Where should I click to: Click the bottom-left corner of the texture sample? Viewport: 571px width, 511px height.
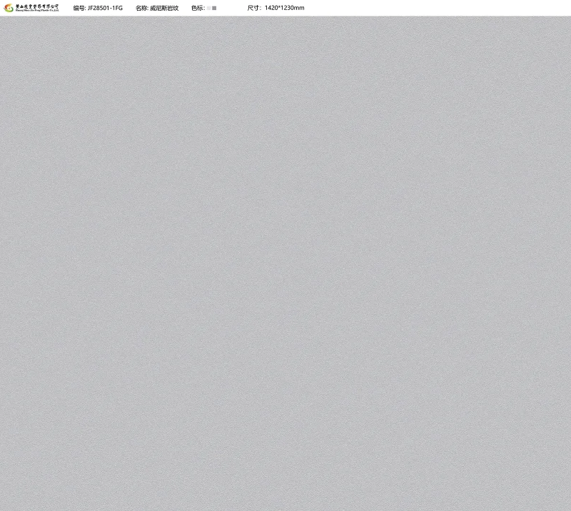(2, 508)
